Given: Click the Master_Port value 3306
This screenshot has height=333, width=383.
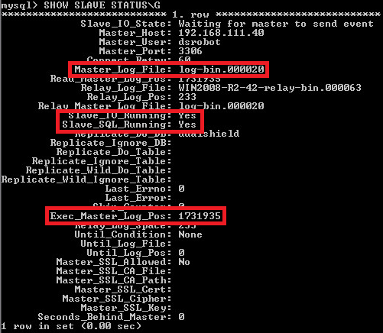Looking at the screenshot, I should tap(190, 51).
